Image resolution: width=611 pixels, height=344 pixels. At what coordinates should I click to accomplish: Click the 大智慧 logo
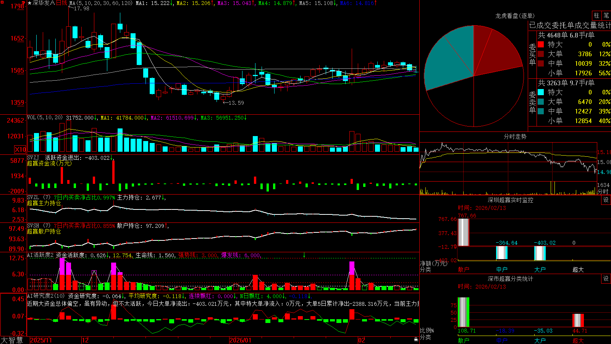pos(12,340)
